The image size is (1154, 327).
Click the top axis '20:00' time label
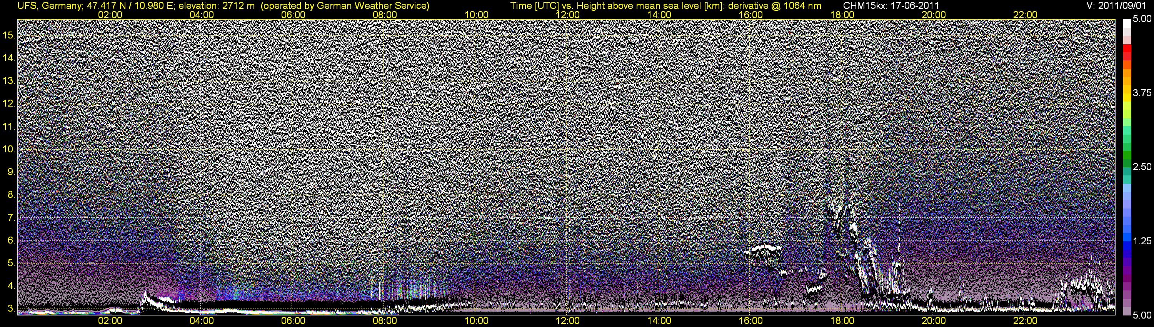click(x=934, y=15)
